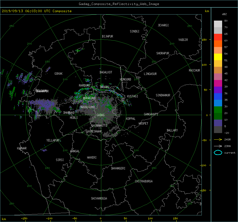The height and width of the screenshot is (222, 238).
Task: Click the GADAG label at radar center
Action: pos(100,115)
